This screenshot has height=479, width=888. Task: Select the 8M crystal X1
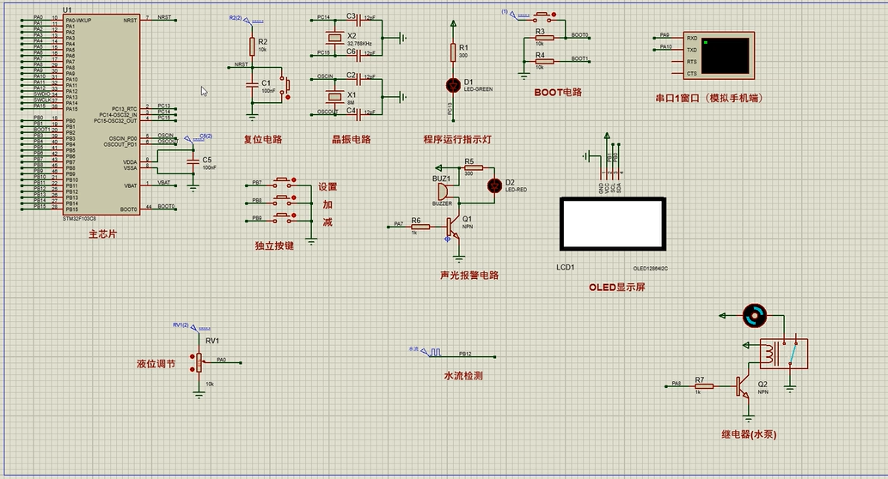[334, 94]
